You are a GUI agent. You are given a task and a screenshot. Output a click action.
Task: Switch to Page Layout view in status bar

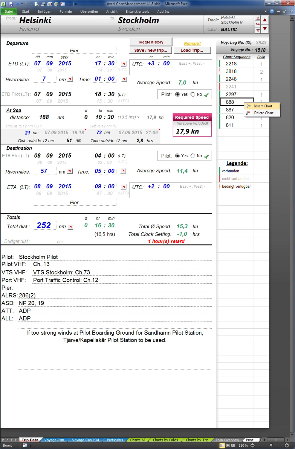[x=227, y=445]
